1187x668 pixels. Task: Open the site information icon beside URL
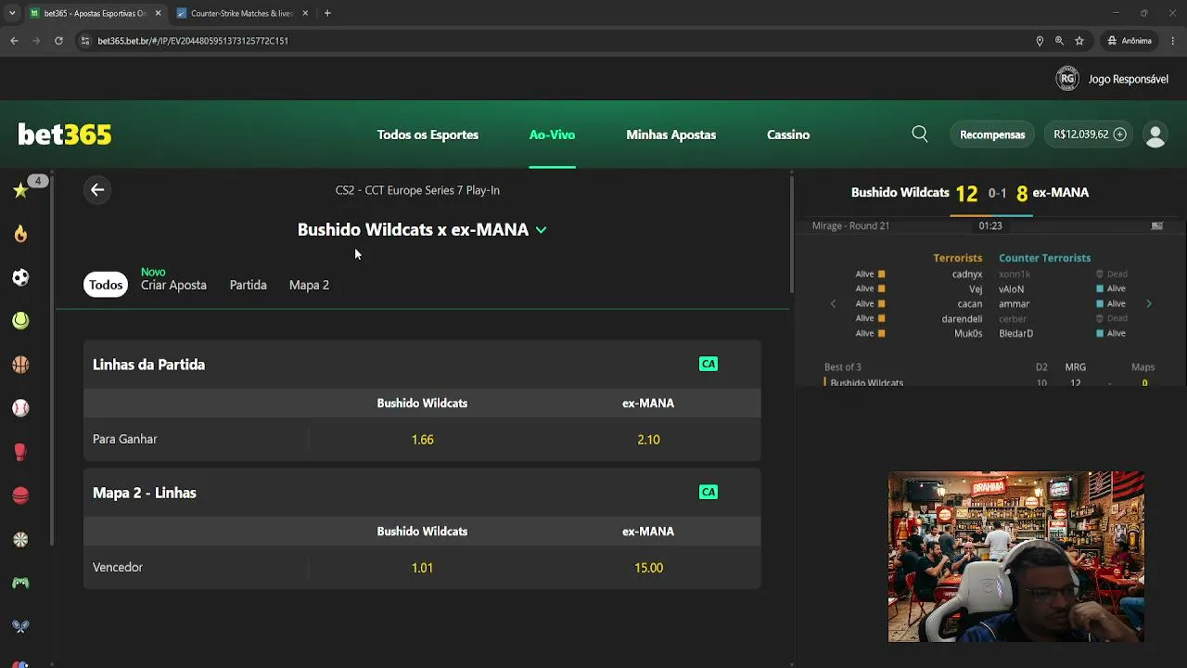tap(85, 41)
